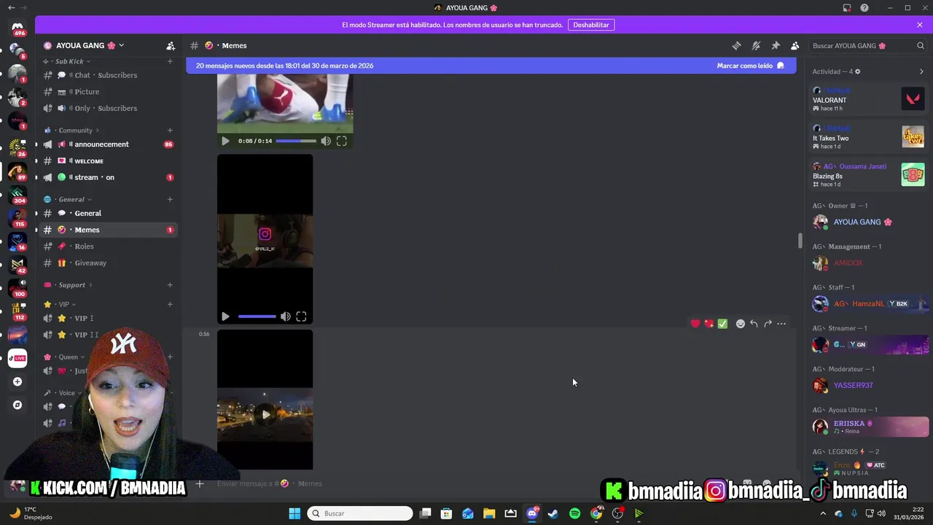933x525 pixels.
Task: Open member ERIISKA profile
Action: point(868,427)
